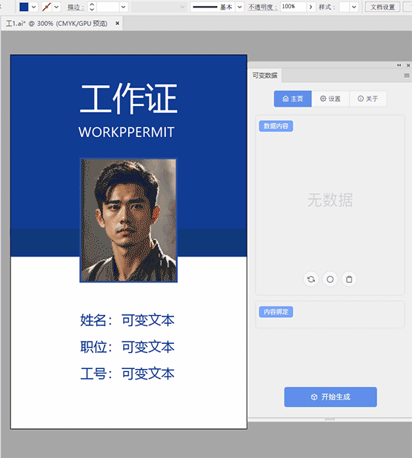Click the stroke color swatch with slash
The image size is (412, 458).
(47, 7)
